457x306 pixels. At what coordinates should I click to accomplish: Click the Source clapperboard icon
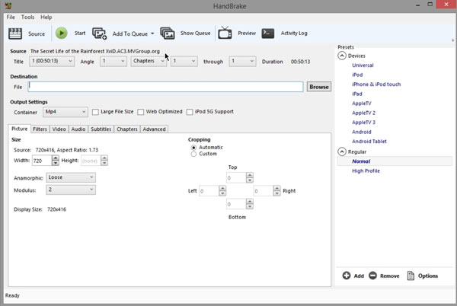pos(15,33)
